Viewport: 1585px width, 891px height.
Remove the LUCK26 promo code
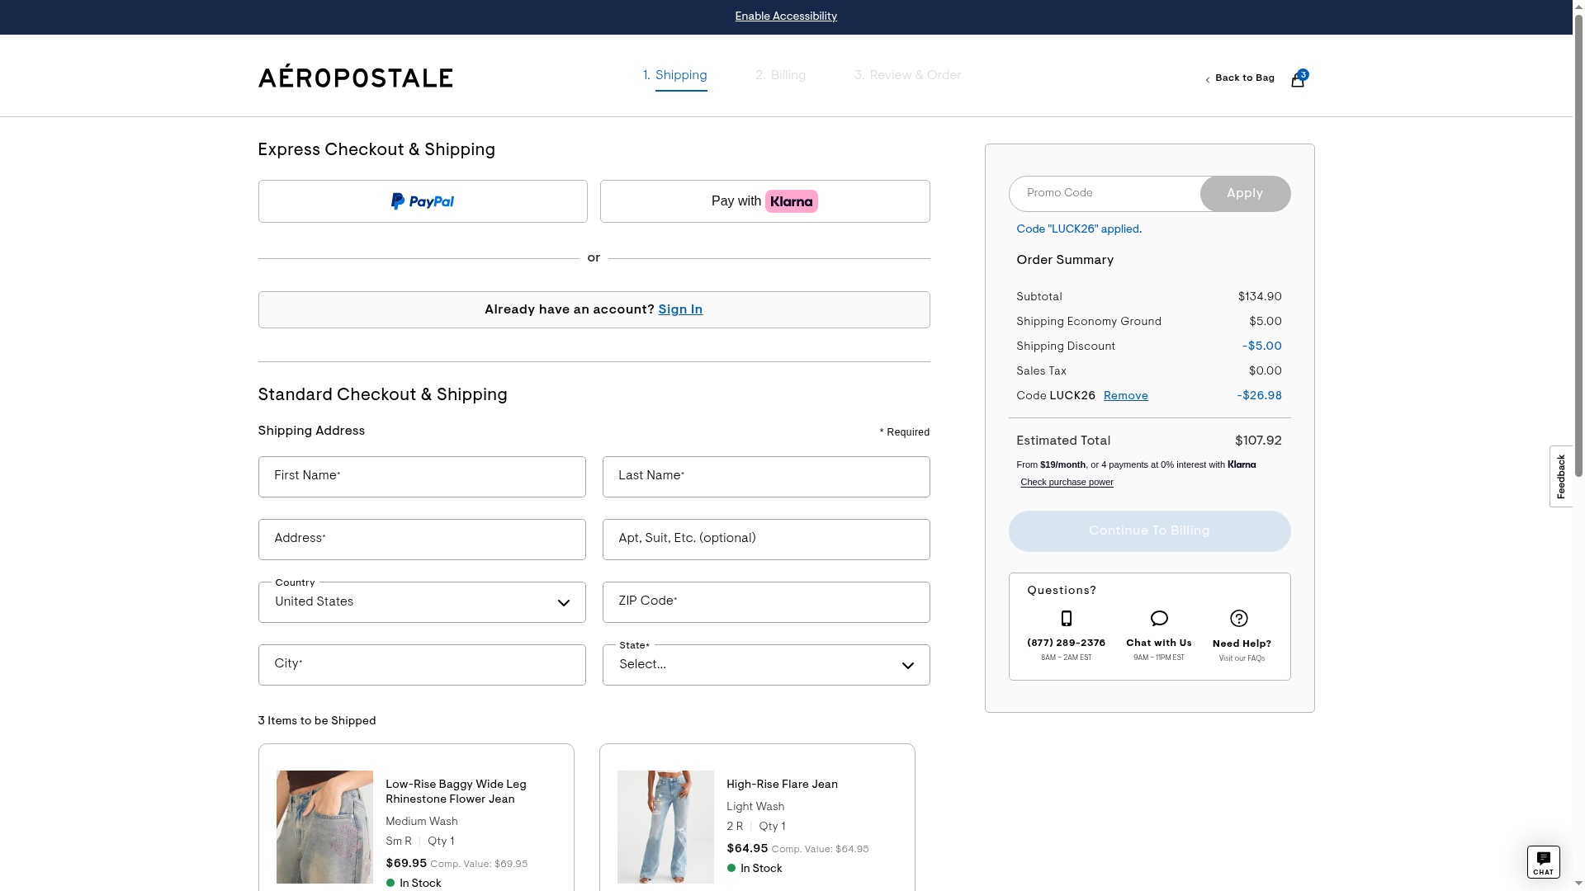[x=1125, y=396]
